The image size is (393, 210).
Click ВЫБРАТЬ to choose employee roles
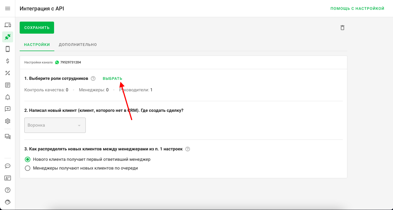point(113,78)
